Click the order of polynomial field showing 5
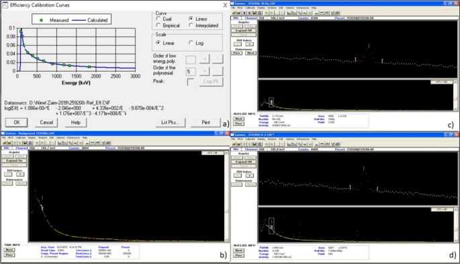This screenshot has height=264, width=460. [191, 72]
